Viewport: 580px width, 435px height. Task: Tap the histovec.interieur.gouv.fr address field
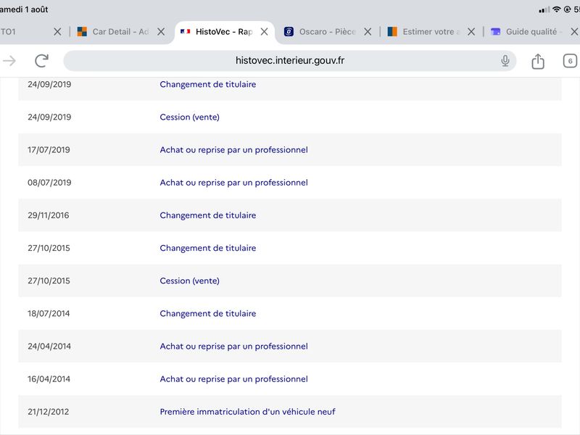pyautogui.click(x=289, y=61)
